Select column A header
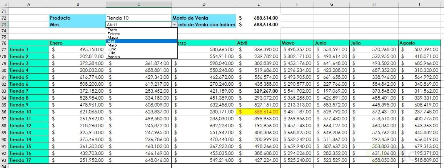Viewport: 444px width, 168px height. click(x=28, y=4)
